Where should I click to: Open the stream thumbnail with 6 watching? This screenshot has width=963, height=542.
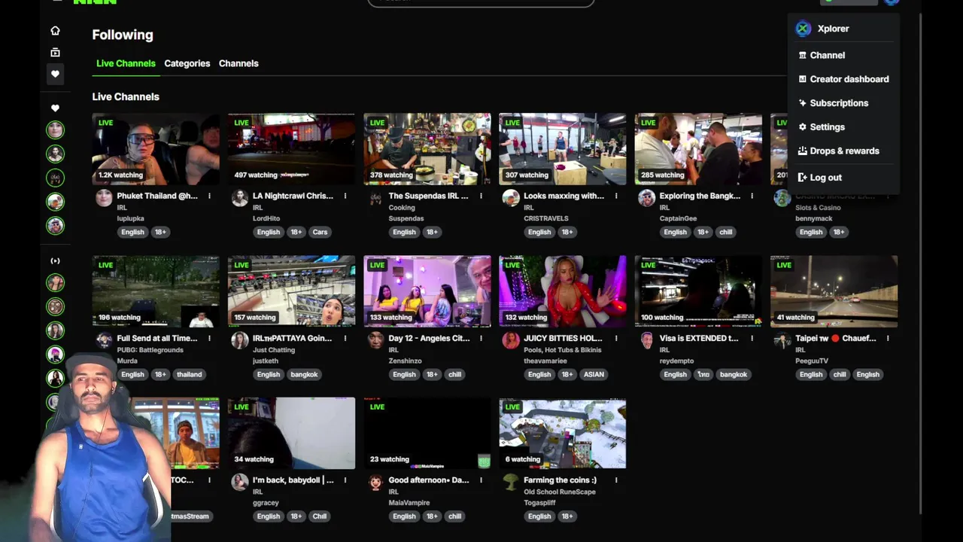(563, 434)
